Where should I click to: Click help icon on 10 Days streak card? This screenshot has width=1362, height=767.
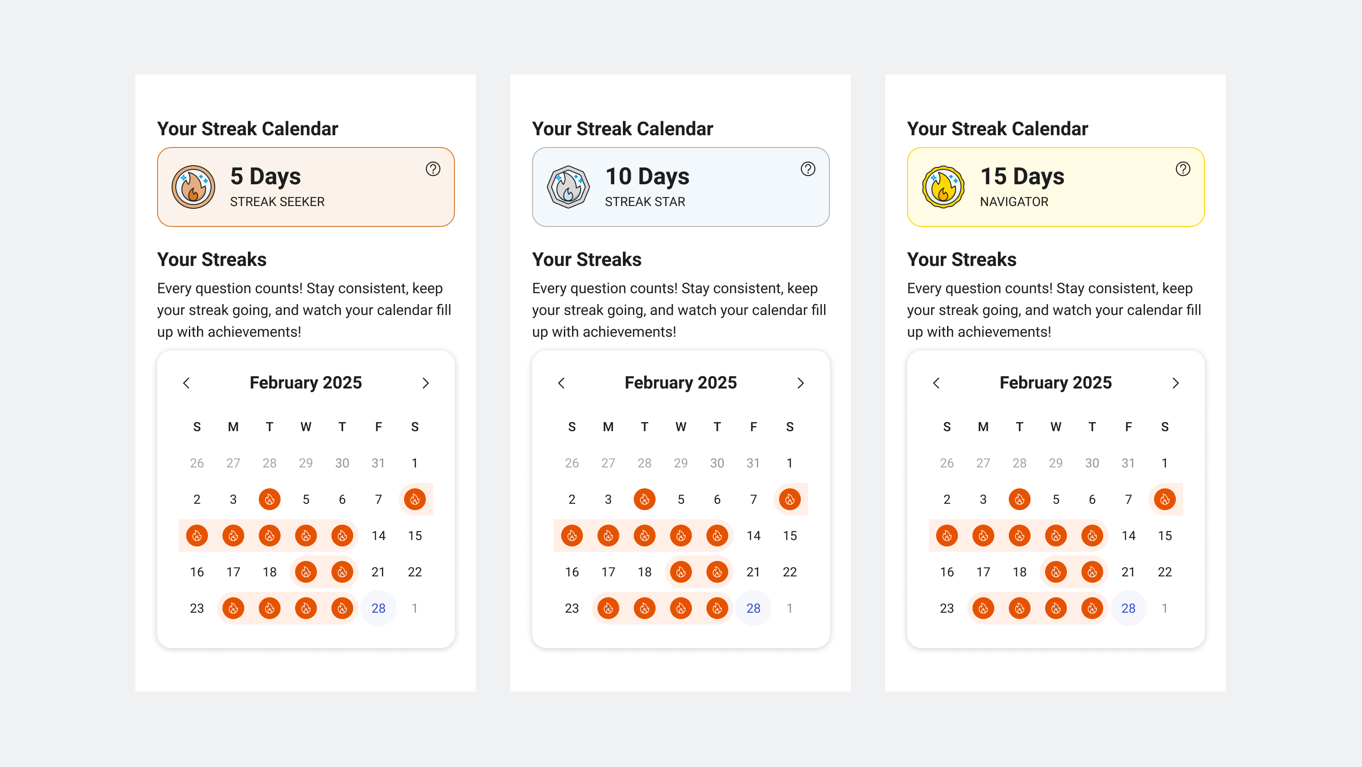tap(808, 169)
